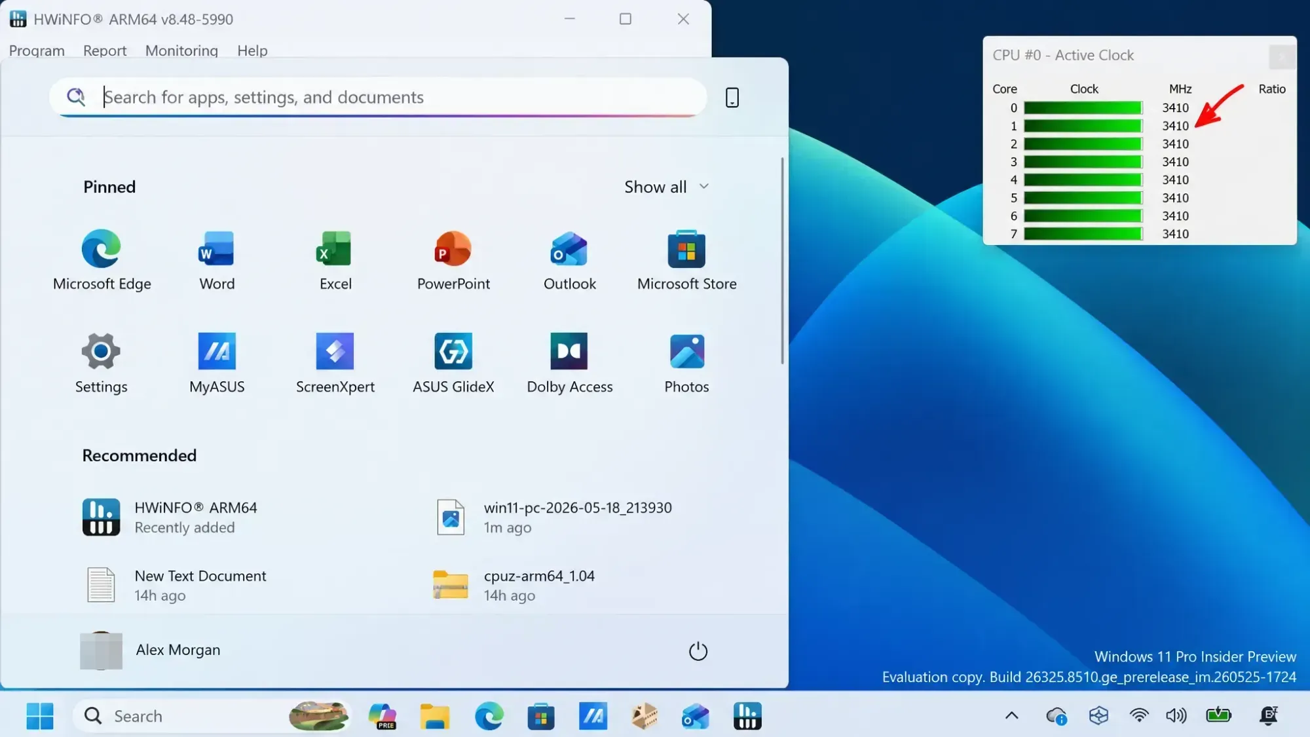Screen dimensions: 1310x737
Task: Maximize the HWiNFO window
Action: pos(626,19)
